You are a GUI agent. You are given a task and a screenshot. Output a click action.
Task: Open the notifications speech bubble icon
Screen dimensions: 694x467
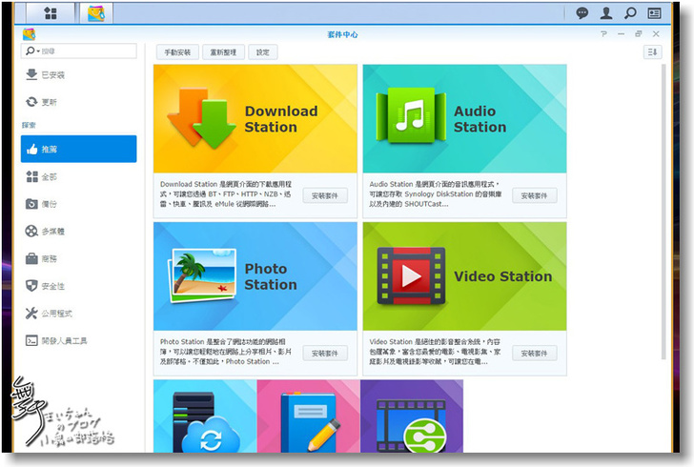click(582, 13)
